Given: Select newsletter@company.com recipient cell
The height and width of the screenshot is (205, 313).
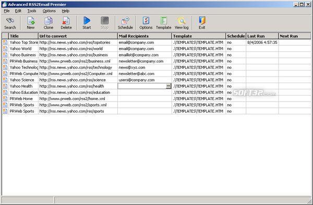Looking at the screenshot, I should point(145,61).
